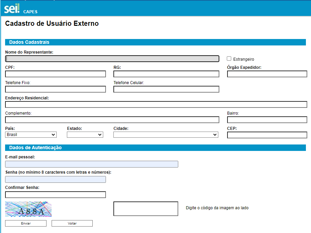Select the RG text field
The width and height of the screenshot is (311, 233).
(x=166, y=74)
